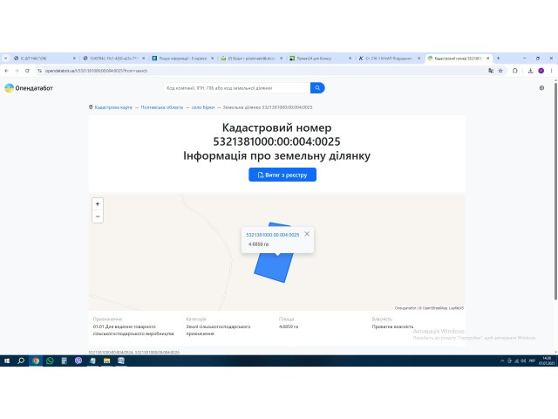Screen dimensions: 558x419
Task: Open Viber from the taskbar
Action: 78,361
